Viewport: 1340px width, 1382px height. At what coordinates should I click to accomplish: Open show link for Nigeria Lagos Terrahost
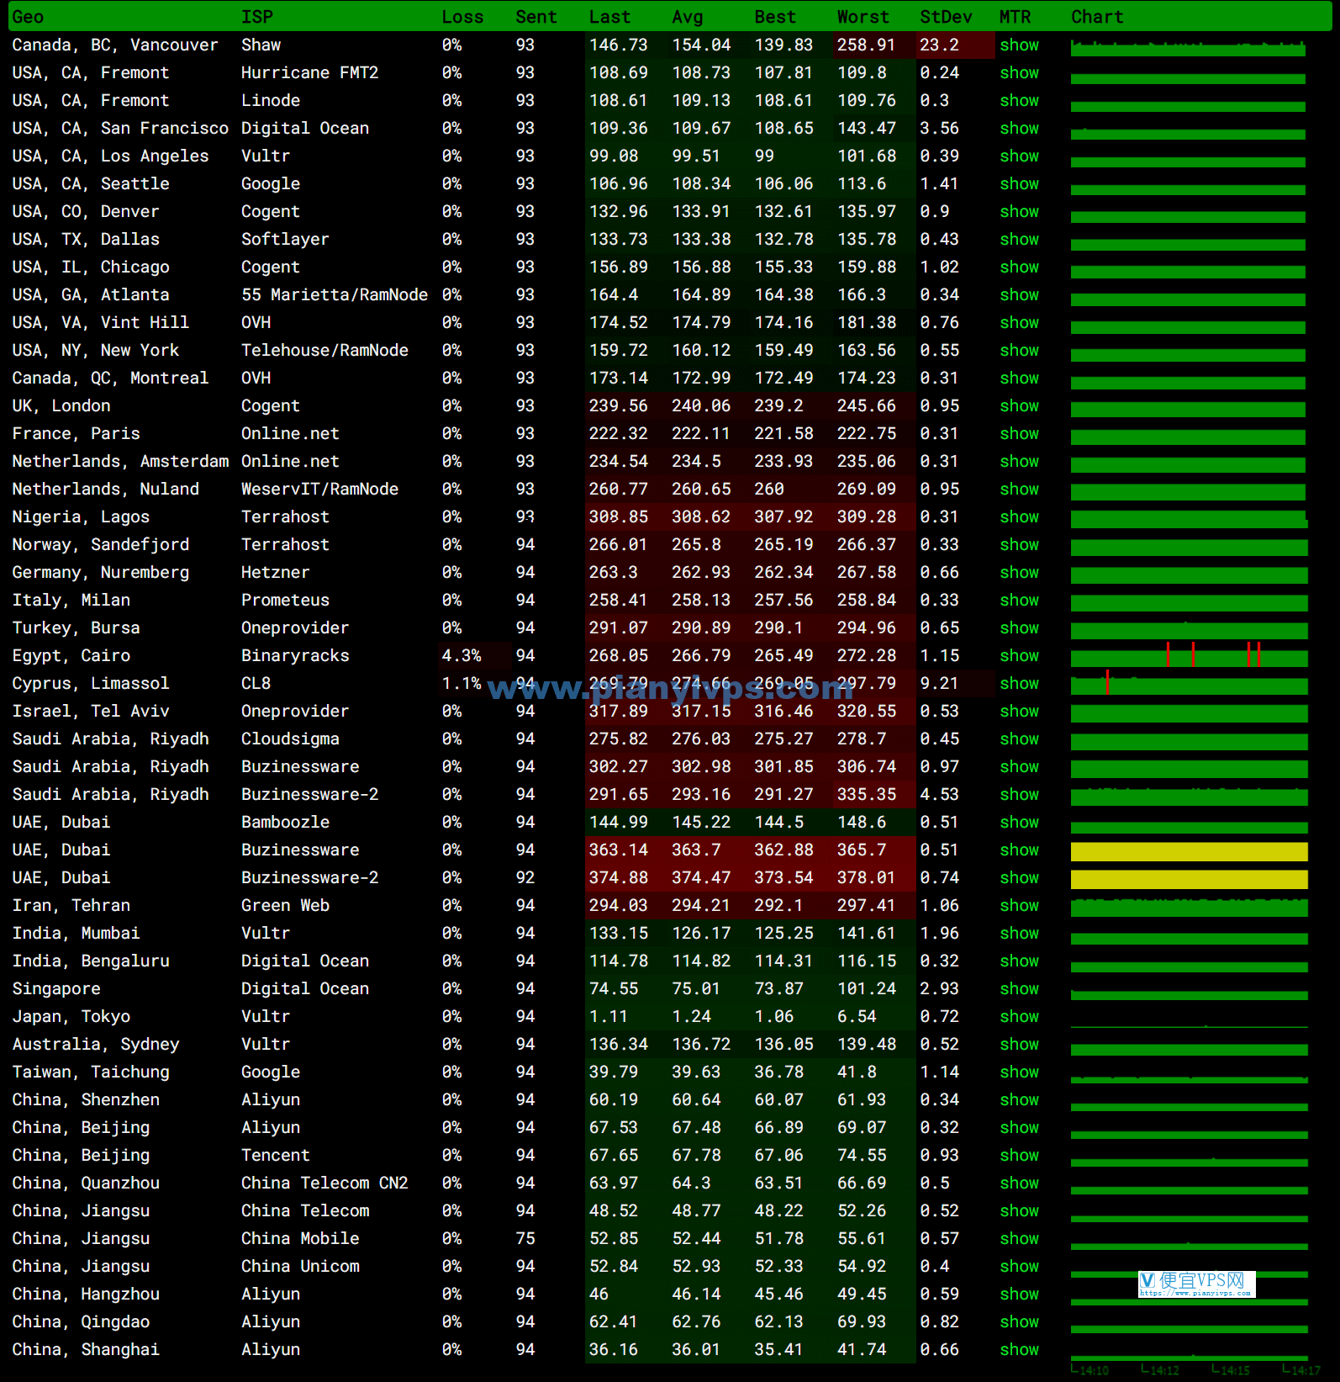(x=1019, y=517)
